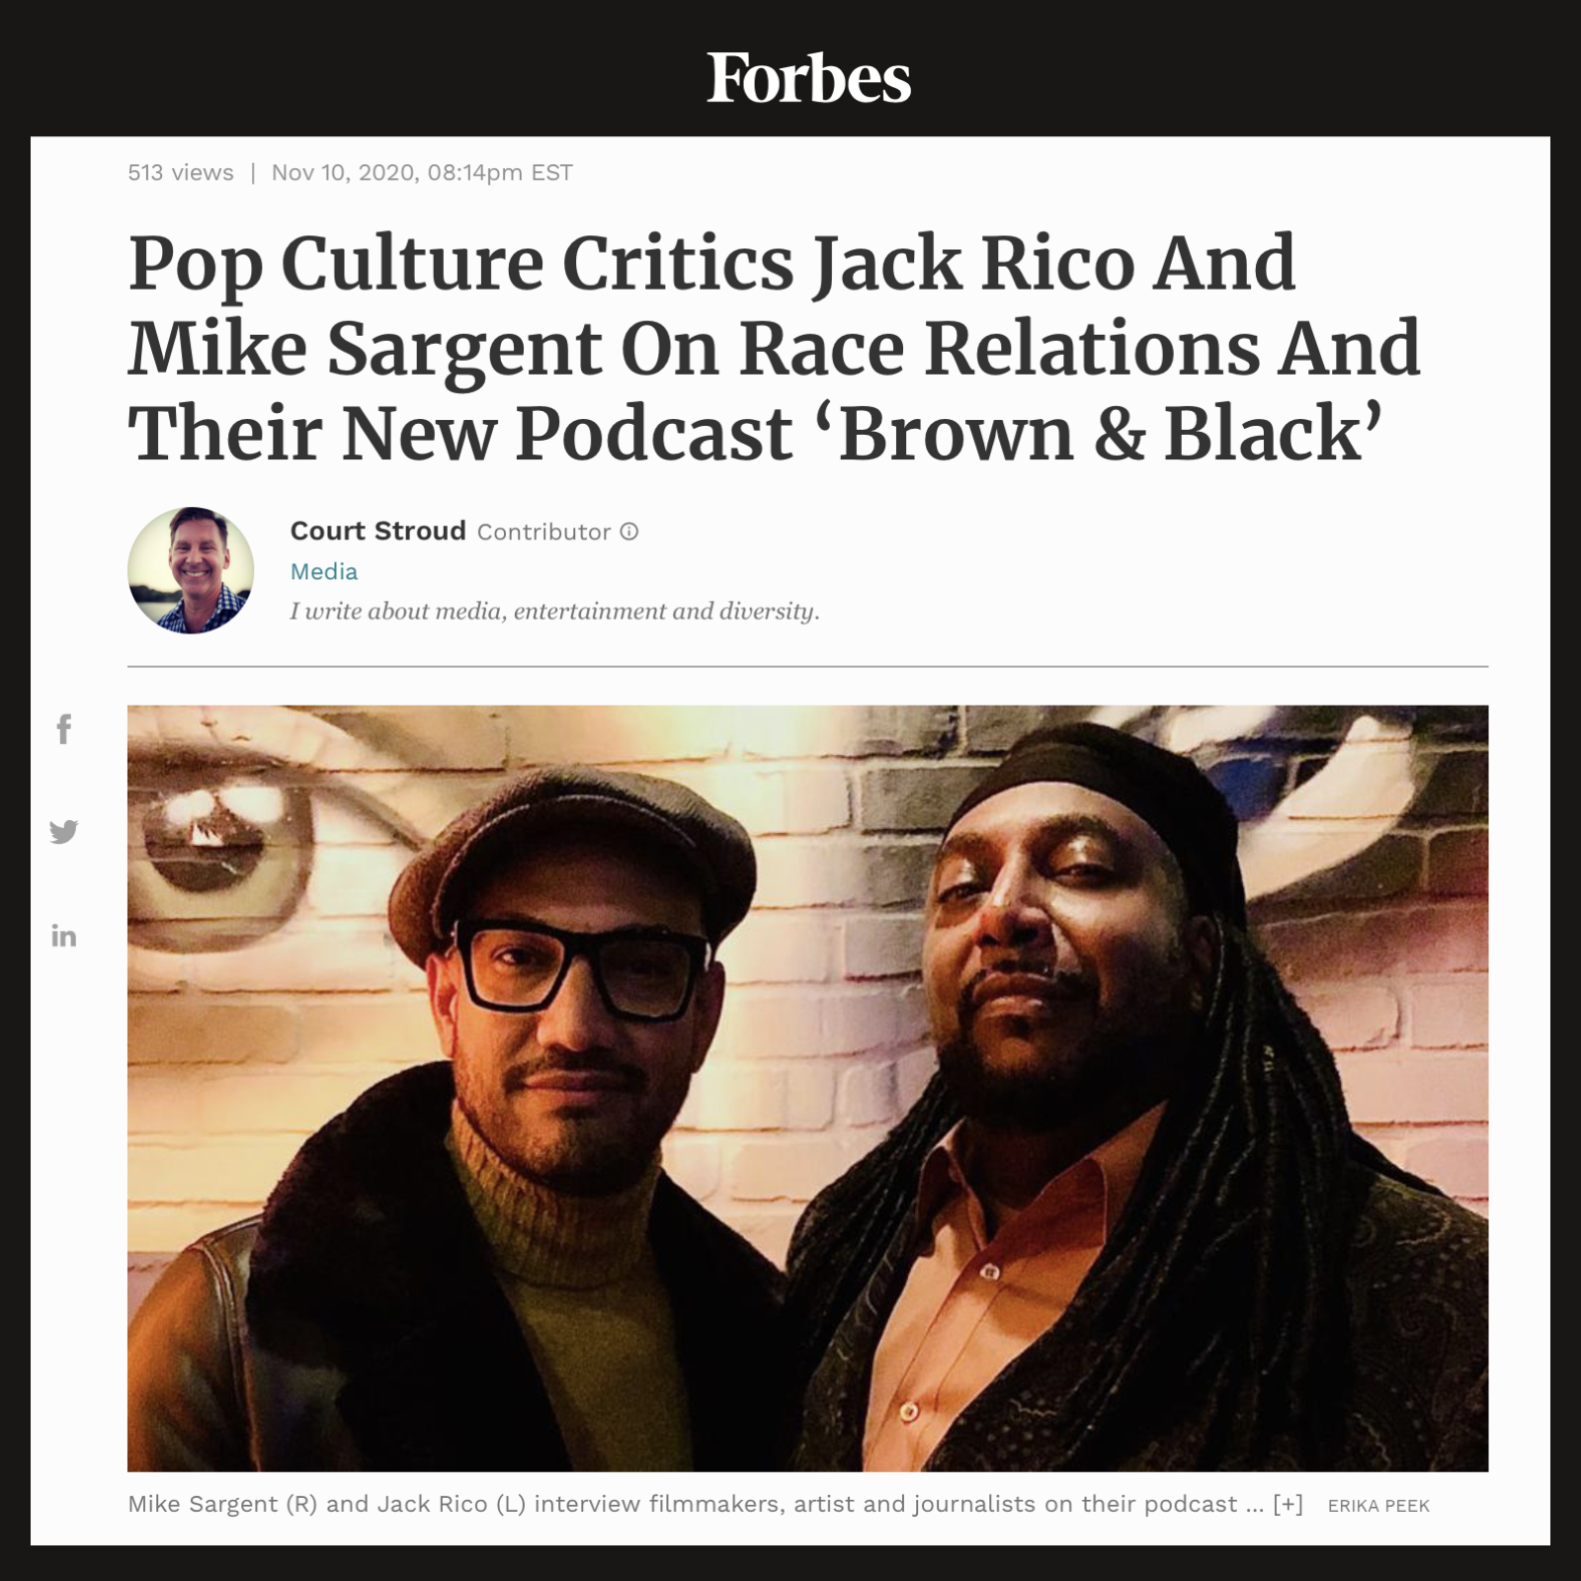Open the Court Stroud author link
This screenshot has height=1581, width=1581.
coord(377,531)
